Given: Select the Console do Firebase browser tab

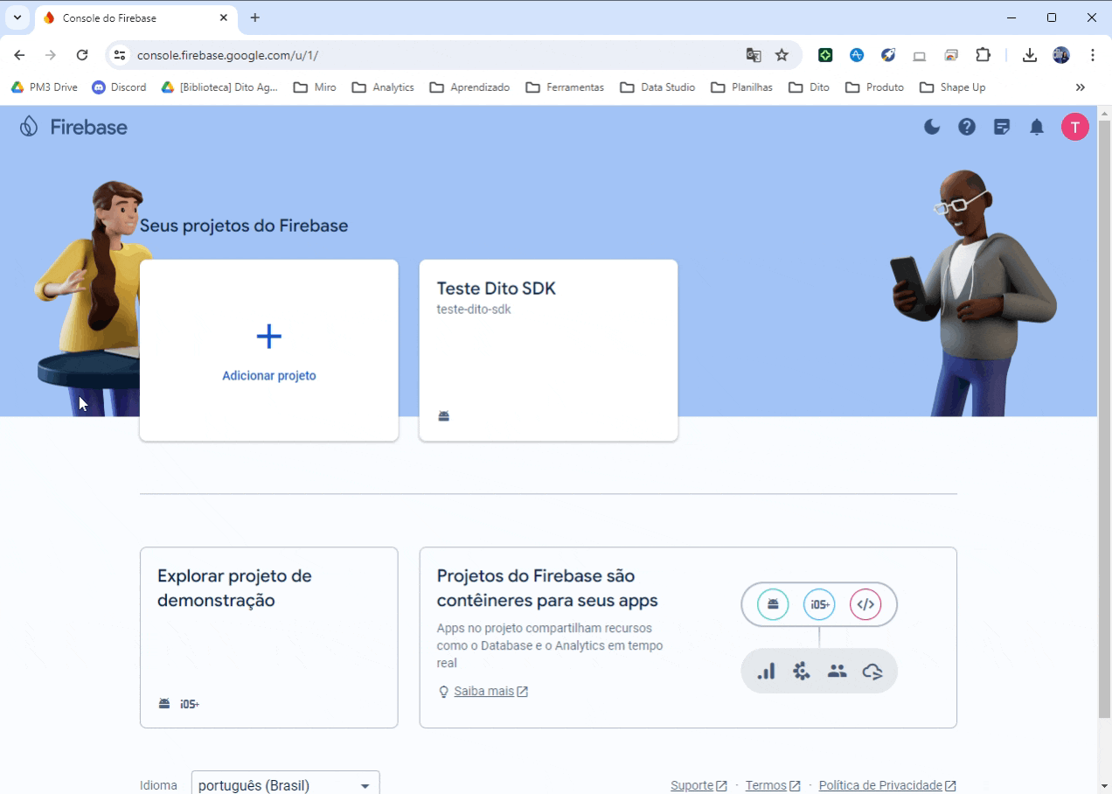Looking at the screenshot, I should click(x=136, y=17).
